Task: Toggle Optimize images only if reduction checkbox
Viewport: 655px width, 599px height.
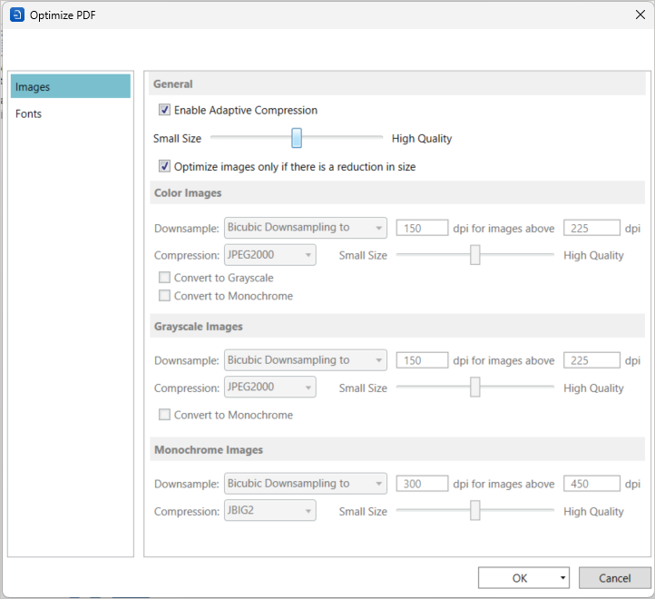Action: coord(164,166)
